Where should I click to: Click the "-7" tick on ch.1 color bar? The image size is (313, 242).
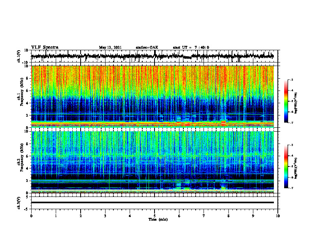[x=292, y=123]
